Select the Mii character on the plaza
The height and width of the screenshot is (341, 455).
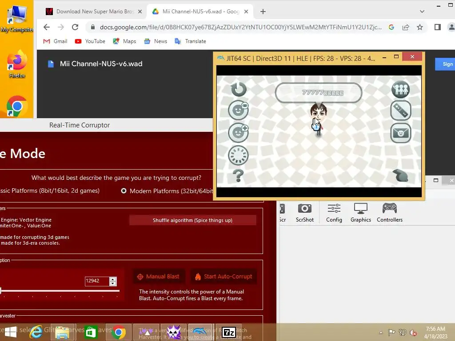[x=318, y=119]
